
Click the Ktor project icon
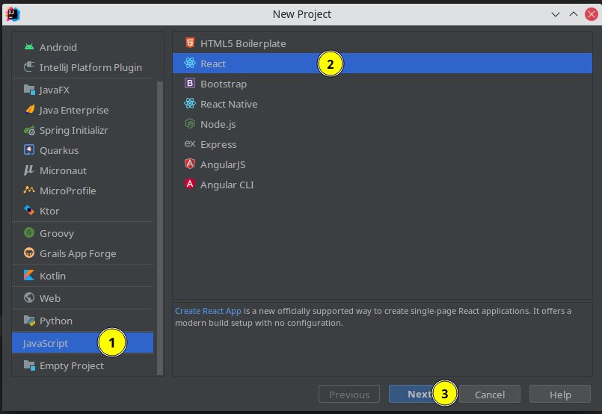coord(29,211)
